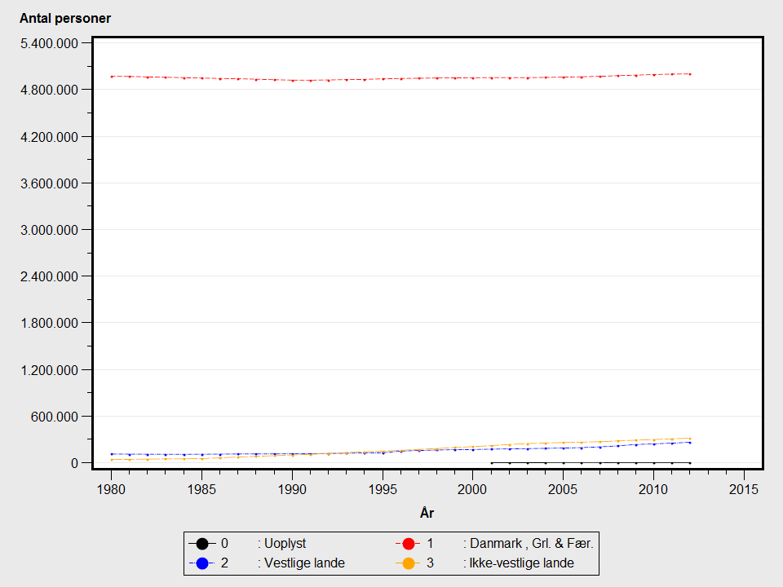Click the black Uoplyst legend marker

[x=201, y=543]
